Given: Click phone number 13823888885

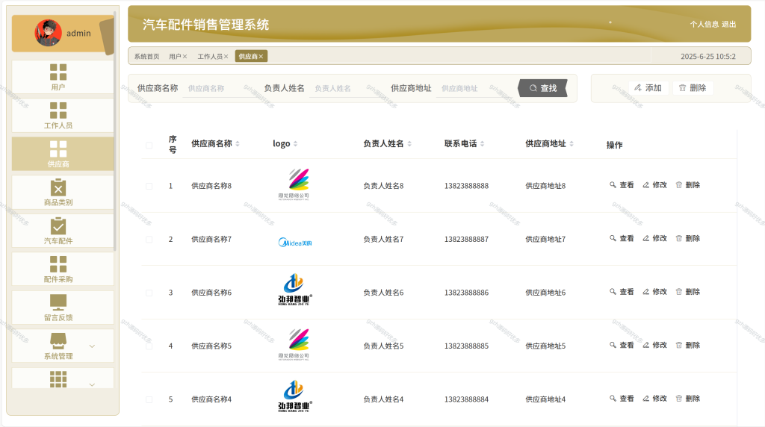Looking at the screenshot, I should [x=466, y=346].
